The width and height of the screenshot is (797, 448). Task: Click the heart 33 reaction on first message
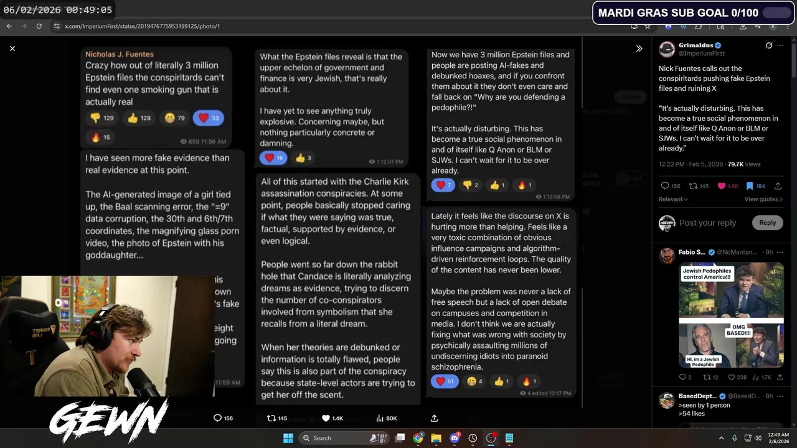point(208,118)
